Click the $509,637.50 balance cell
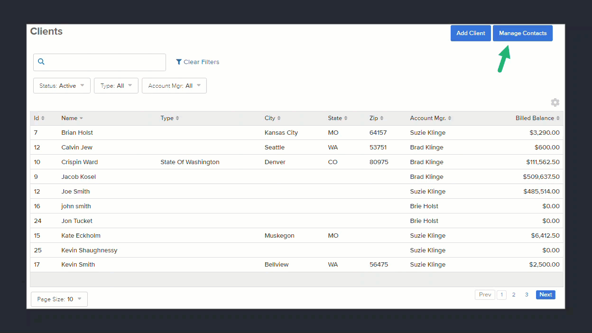This screenshot has width=592, height=333. [x=541, y=177]
